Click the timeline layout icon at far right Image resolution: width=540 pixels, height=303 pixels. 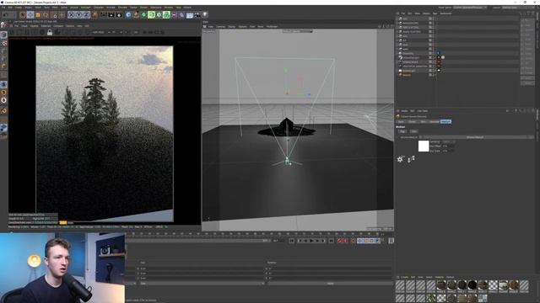pos(391,241)
